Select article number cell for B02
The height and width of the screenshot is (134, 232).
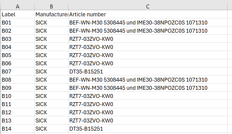(x=148, y=30)
